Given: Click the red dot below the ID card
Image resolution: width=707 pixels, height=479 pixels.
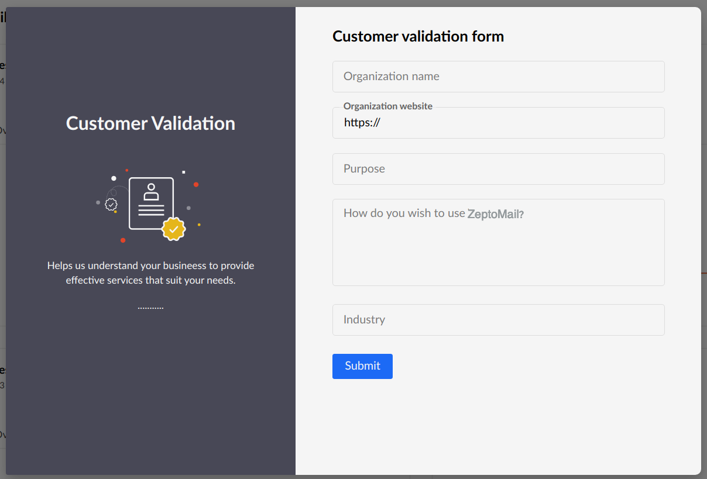Looking at the screenshot, I should coord(123,240).
